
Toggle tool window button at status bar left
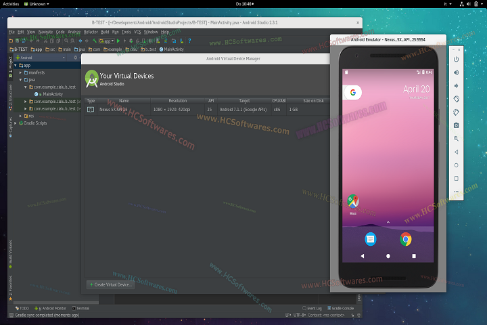[x=11, y=315]
